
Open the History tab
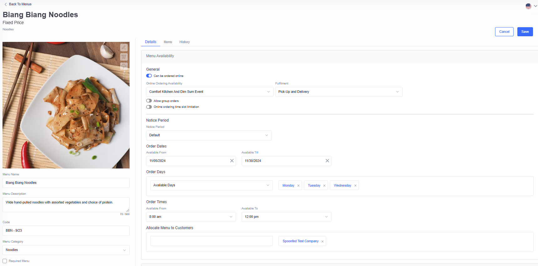[184, 42]
